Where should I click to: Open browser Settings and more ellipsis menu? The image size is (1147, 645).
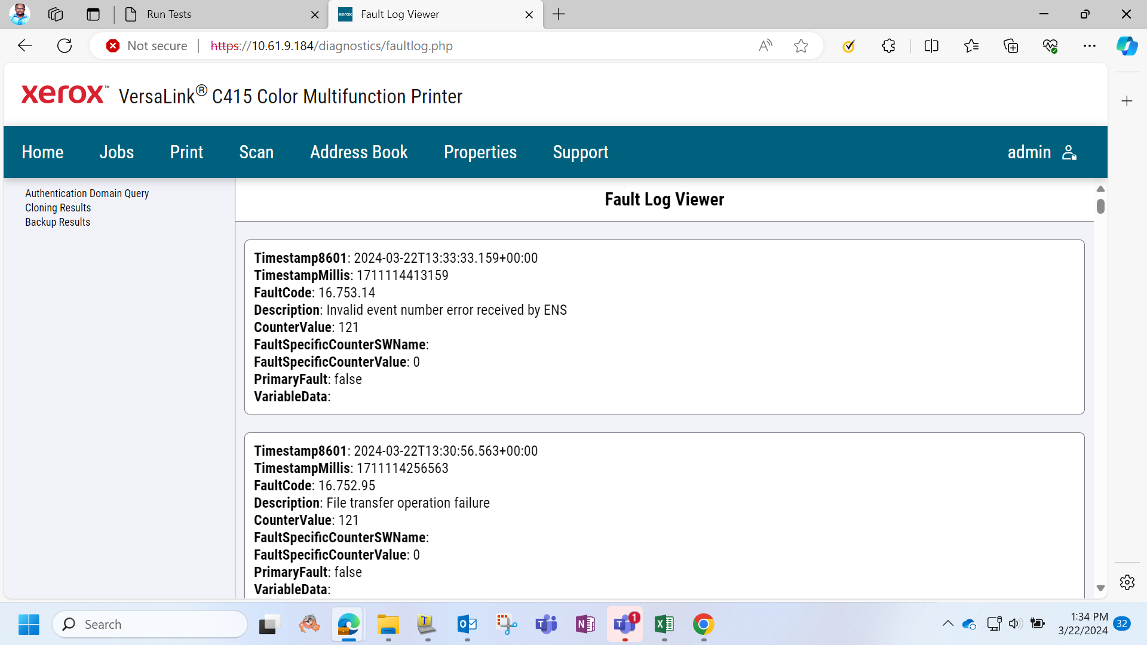(x=1090, y=46)
